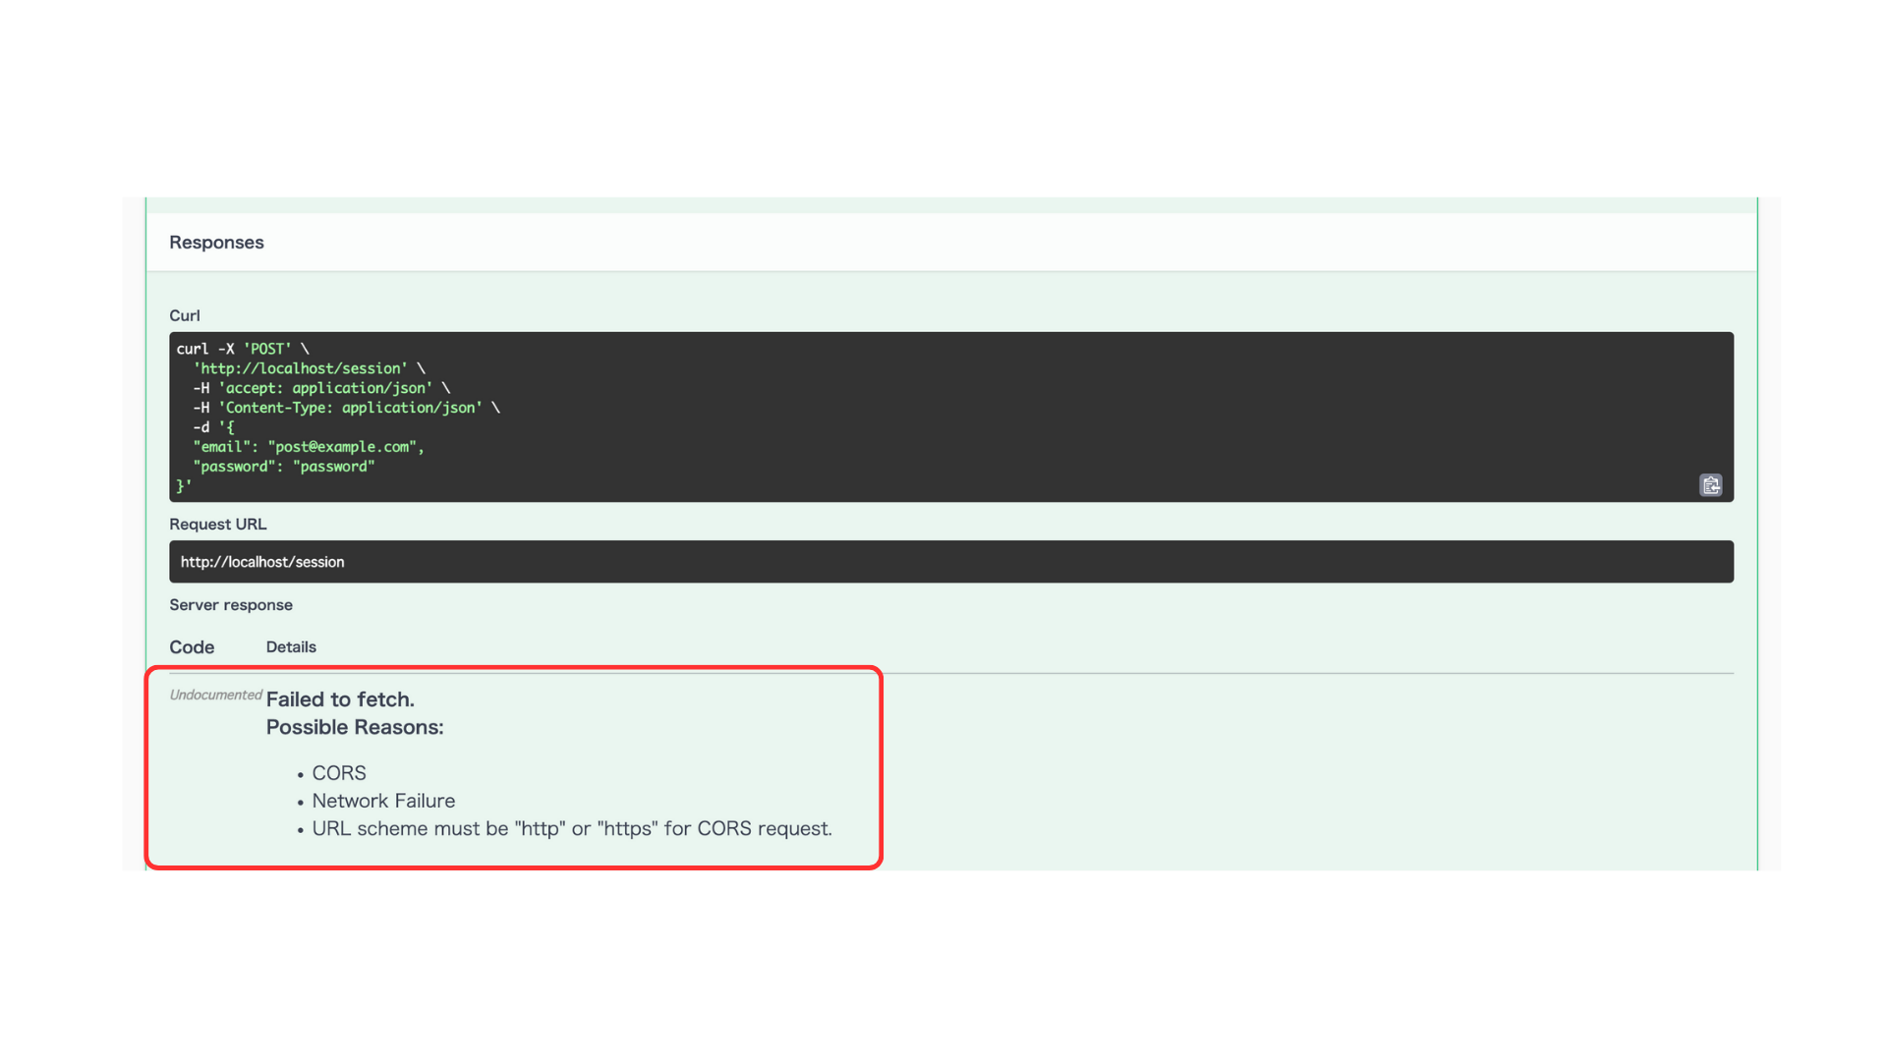Image resolution: width=1887 pixels, height=1061 pixels.
Task: Click the Curl label above the code block
Action: pos(185,315)
